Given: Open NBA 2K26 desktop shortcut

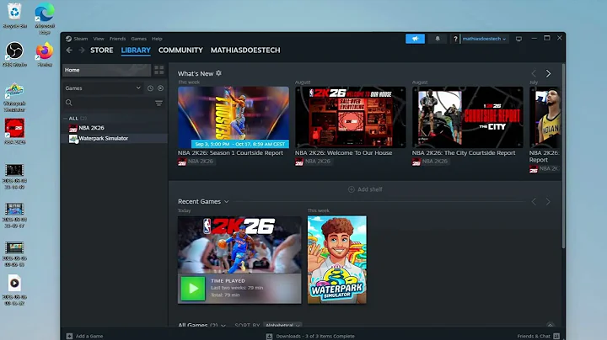Looking at the screenshot, I should click(14, 131).
